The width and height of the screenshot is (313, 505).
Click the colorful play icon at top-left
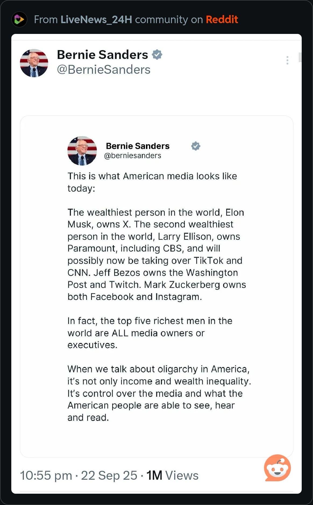pyautogui.click(x=19, y=19)
